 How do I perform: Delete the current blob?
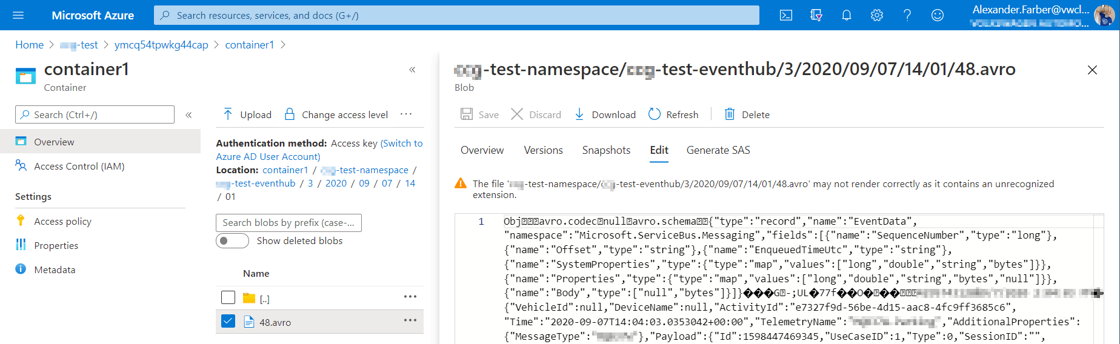tap(747, 114)
